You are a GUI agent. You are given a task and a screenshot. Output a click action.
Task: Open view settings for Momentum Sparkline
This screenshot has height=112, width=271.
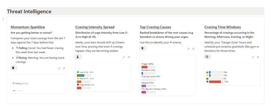[64, 68]
